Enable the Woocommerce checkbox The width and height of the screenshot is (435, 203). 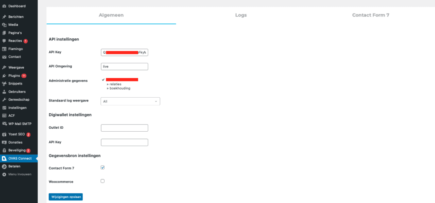(103, 181)
